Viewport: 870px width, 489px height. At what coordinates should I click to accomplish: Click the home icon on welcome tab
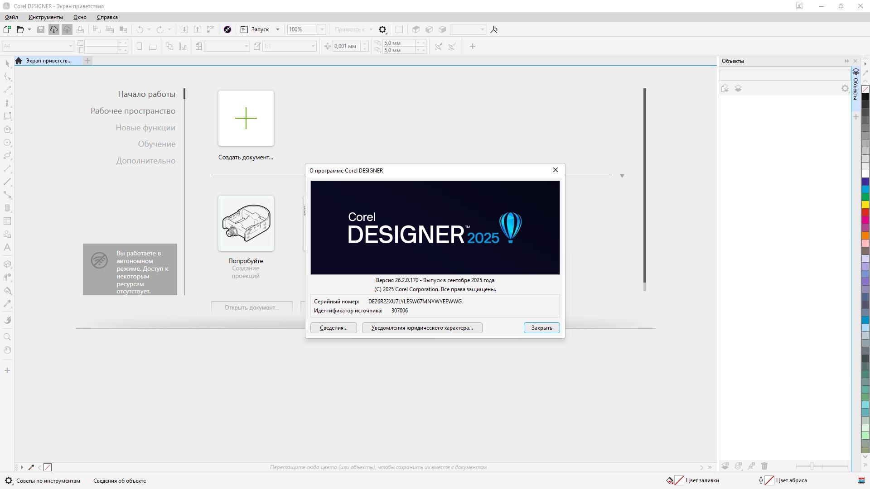pyautogui.click(x=19, y=61)
